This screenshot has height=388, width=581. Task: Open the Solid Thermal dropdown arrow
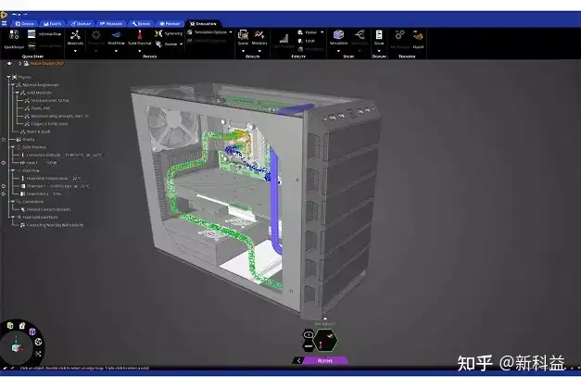click(140, 51)
